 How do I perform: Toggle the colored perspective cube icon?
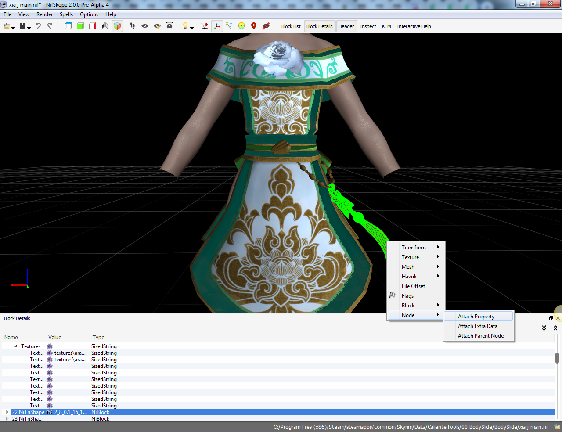click(x=117, y=26)
